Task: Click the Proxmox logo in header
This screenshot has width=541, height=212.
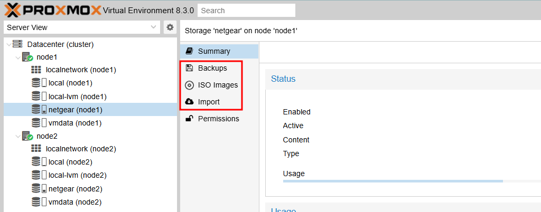Action: coord(53,11)
